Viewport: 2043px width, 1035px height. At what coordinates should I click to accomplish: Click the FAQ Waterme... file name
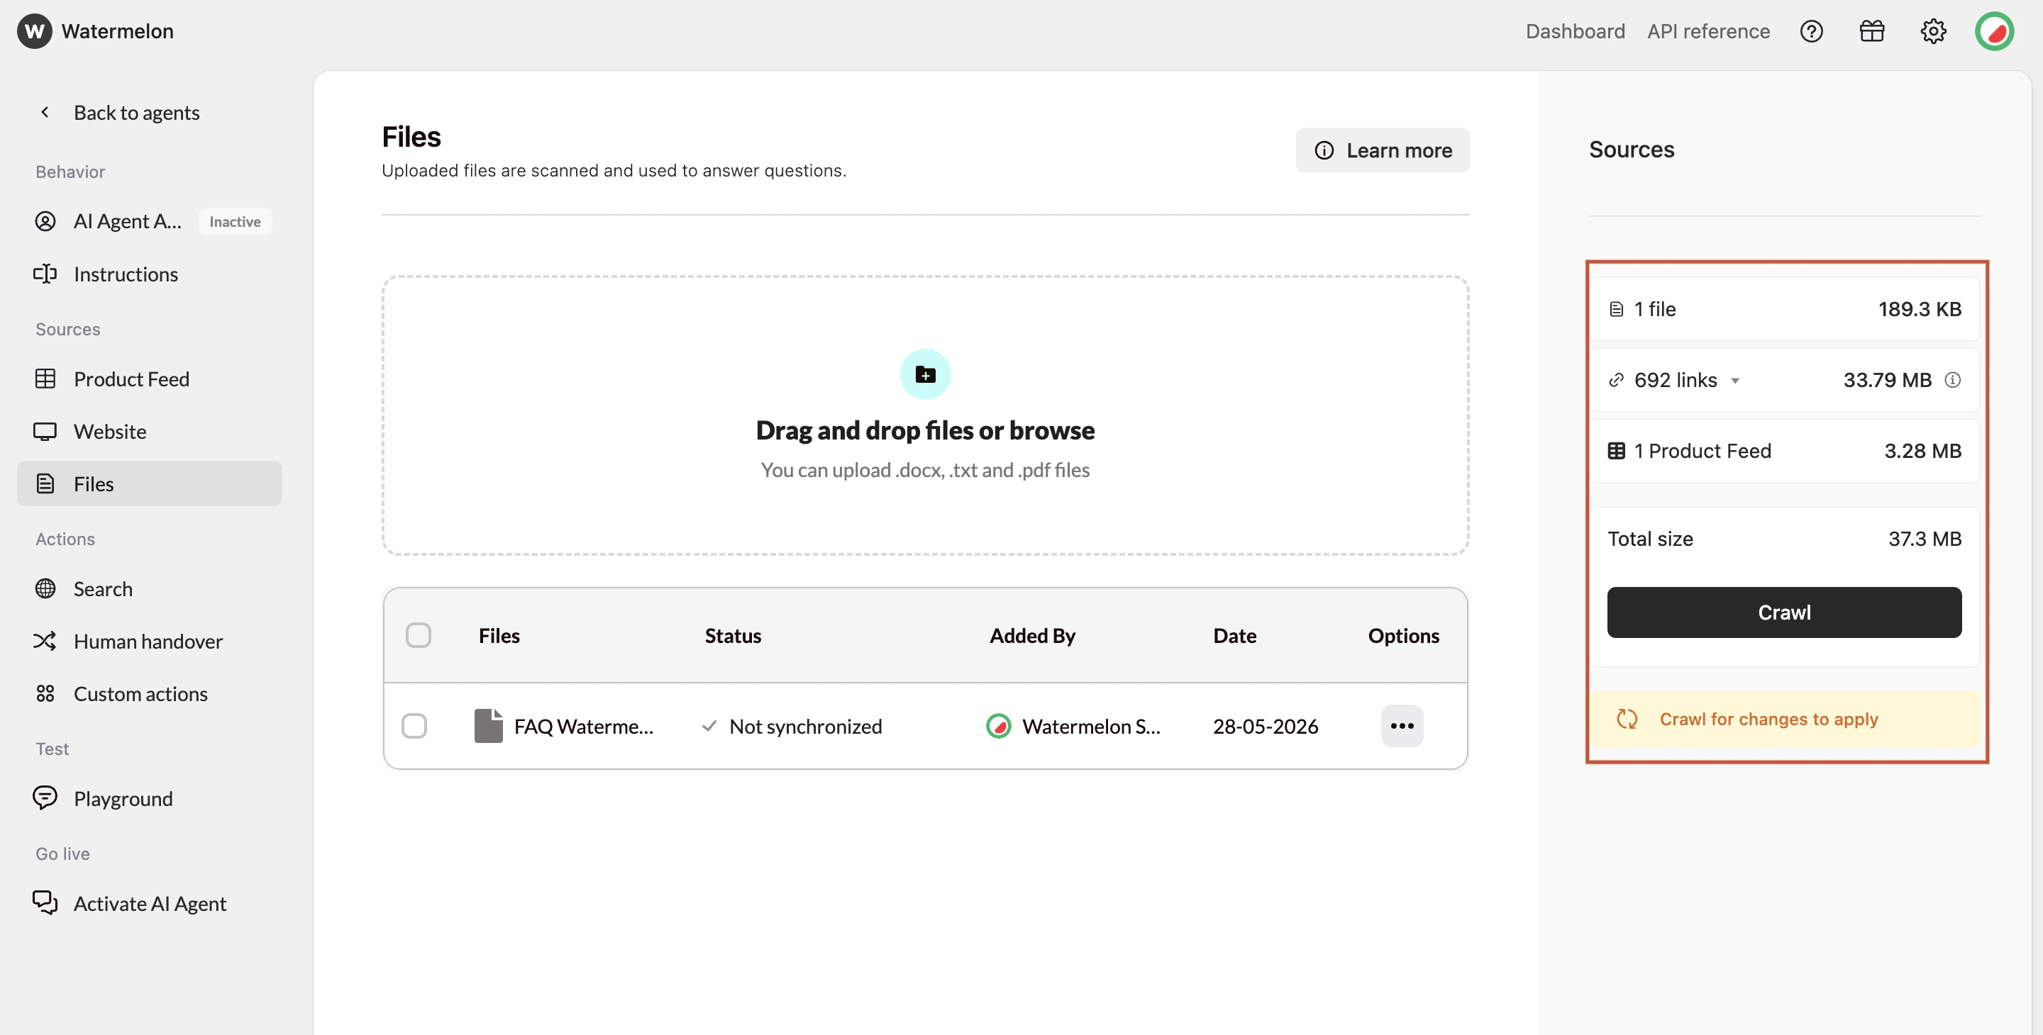[x=584, y=726]
